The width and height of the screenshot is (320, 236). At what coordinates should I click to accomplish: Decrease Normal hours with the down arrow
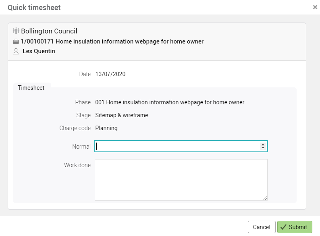263,149
